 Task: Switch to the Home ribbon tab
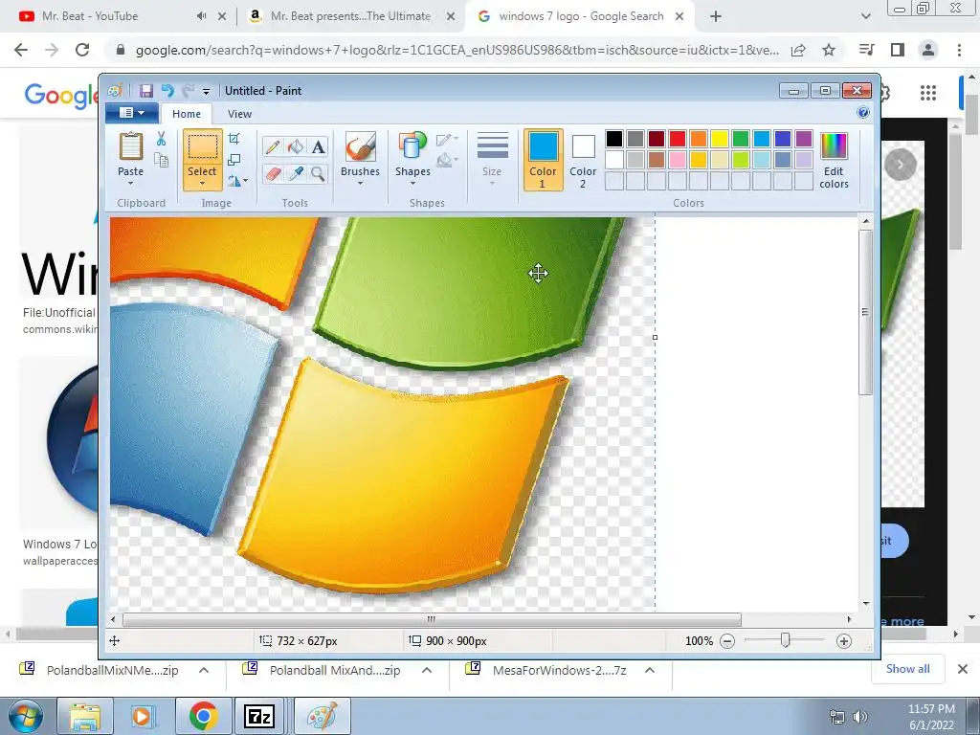tap(187, 114)
